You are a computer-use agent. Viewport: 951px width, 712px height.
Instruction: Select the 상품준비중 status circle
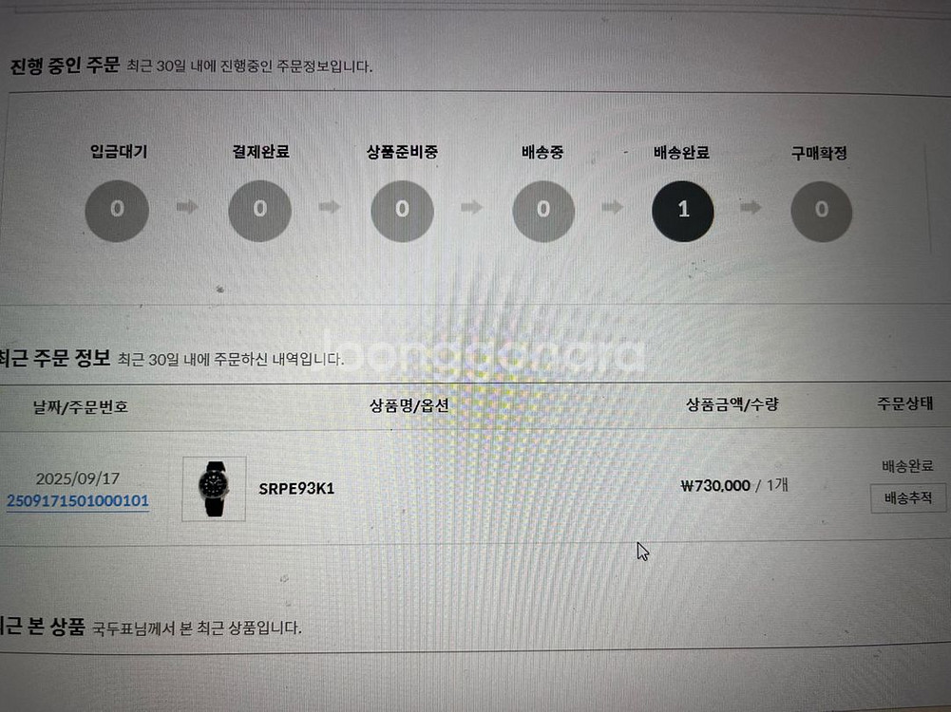[402, 211]
